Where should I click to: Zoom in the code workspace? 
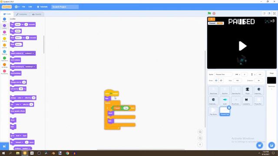(x=200, y=132)
